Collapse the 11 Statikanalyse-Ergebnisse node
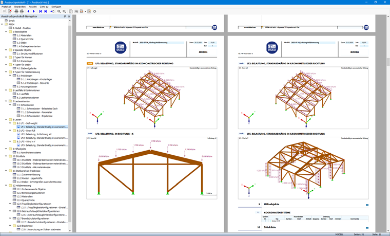 [x=6, y=171]
